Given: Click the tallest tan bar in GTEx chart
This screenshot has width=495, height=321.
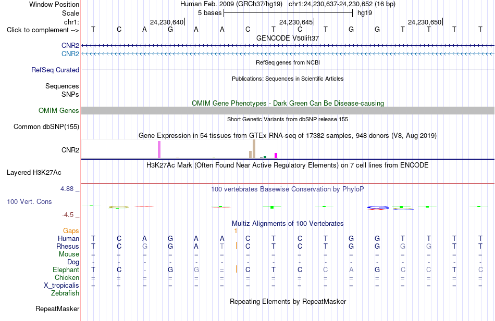Looking at the screenshot, I should [x=254, y=149].
